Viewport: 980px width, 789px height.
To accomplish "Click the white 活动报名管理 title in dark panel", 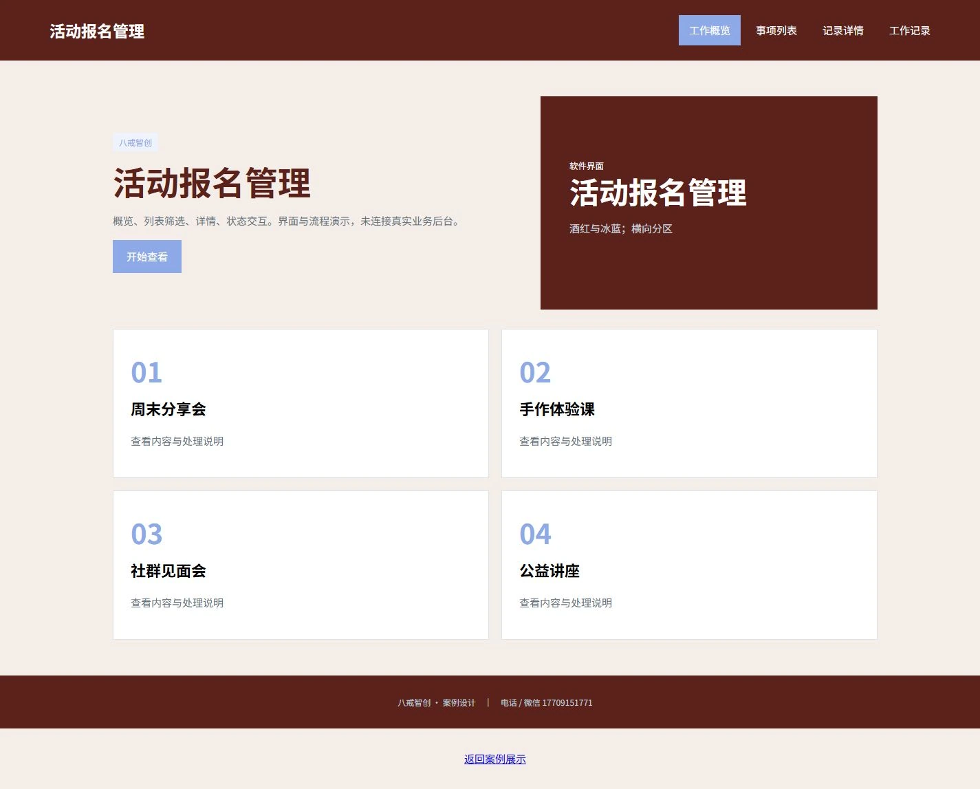I will [x=658, y=193].
